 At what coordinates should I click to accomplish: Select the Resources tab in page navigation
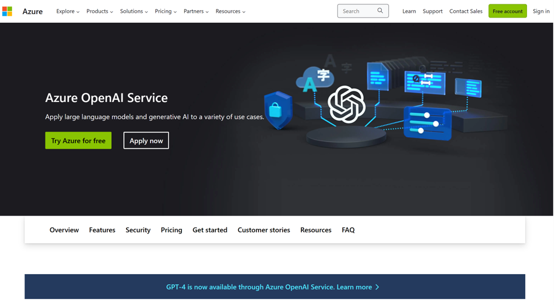click(316, 230)
